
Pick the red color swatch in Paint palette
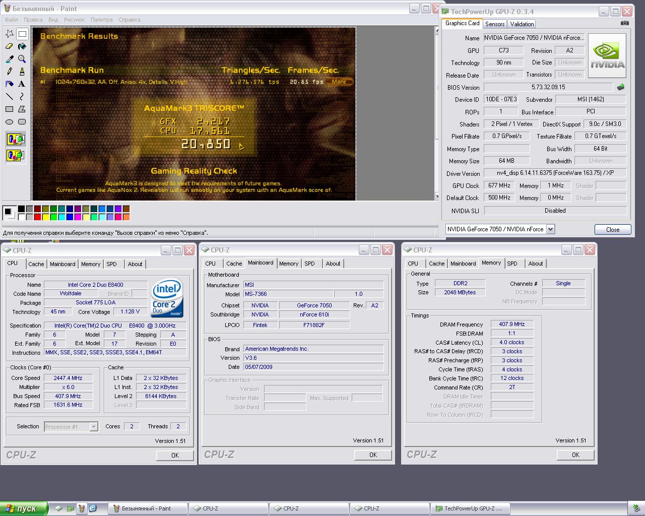point(38,217)
